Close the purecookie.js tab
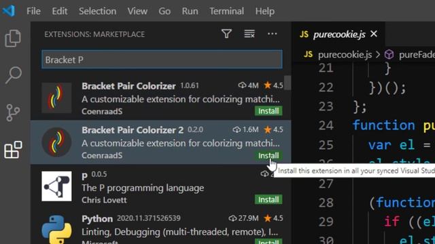Viewport: 435px width, 244px height. tap(374, 34)
